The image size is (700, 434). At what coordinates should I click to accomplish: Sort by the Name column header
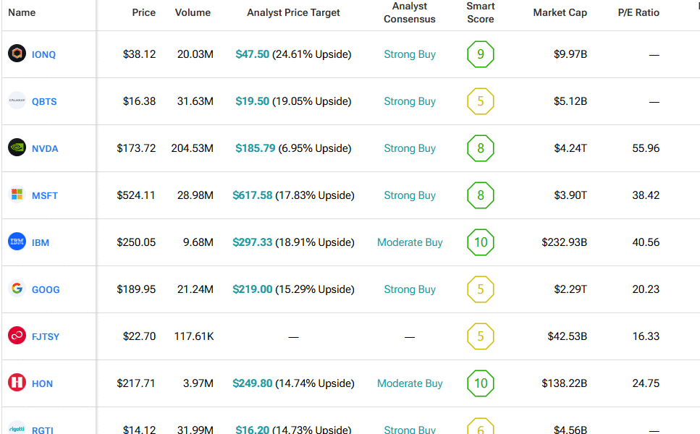click(x=22, y=12)
